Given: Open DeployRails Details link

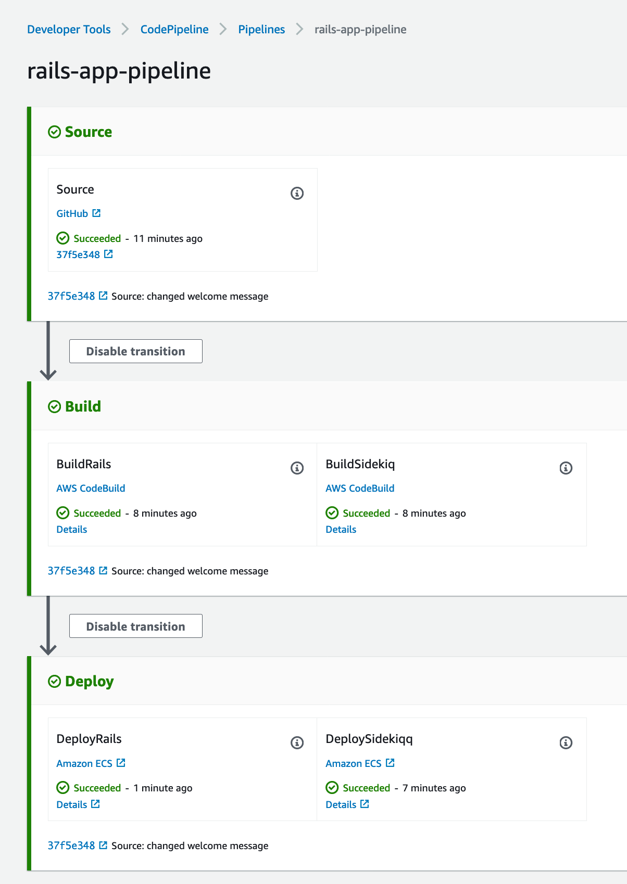Looking at the screenshot, I should [x=72, y=804].
